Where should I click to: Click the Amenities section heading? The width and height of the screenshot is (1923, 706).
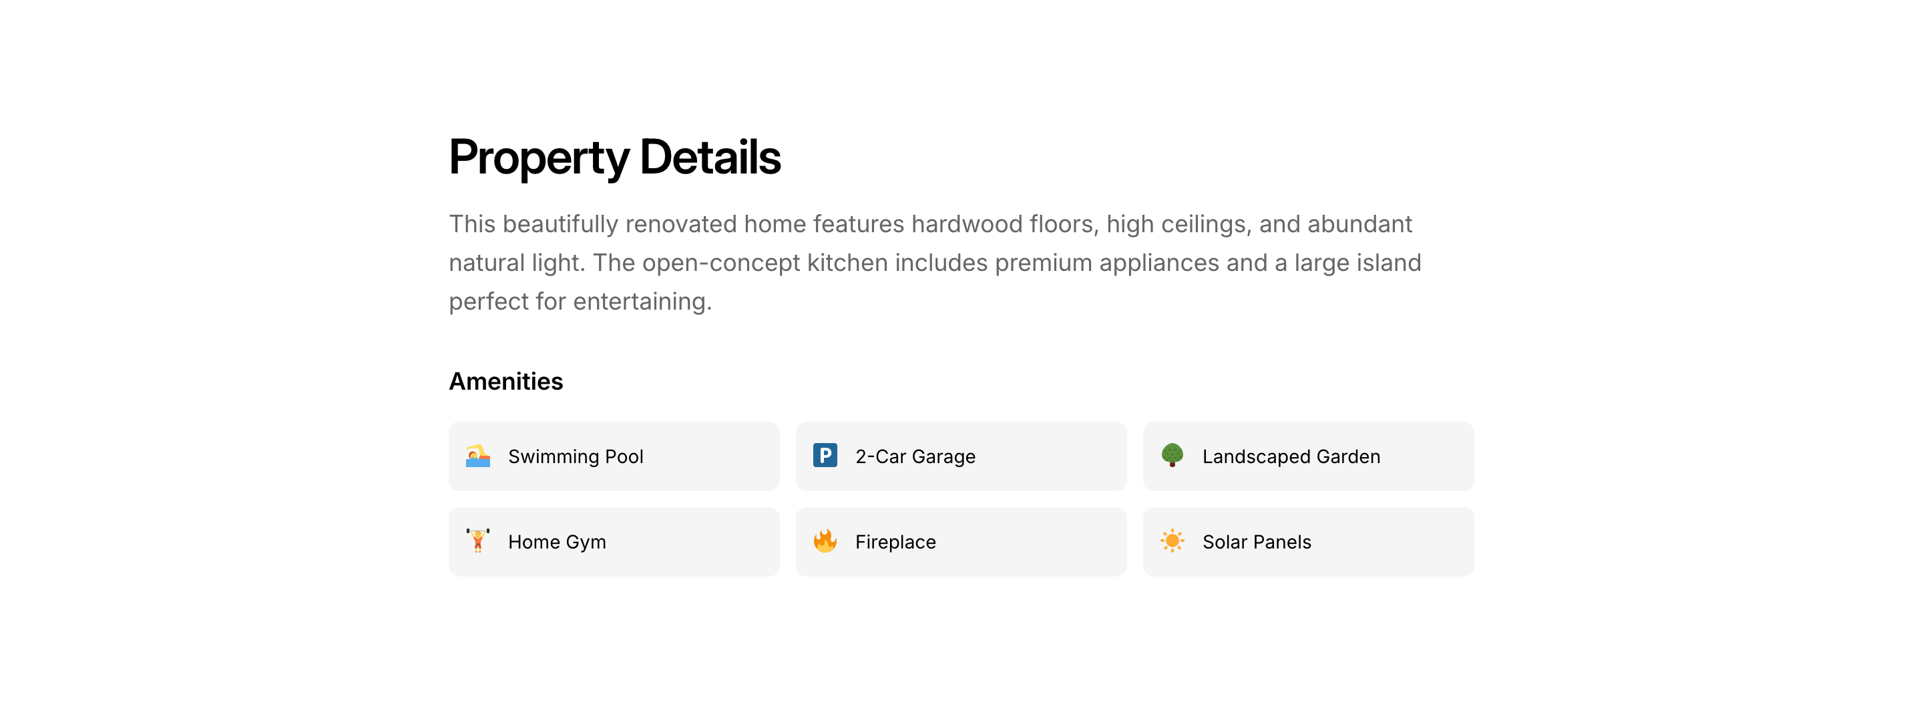click(505, 381)
